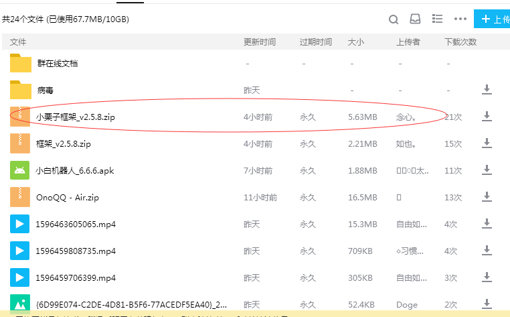Download 框架_v2.5.8.zip via arrow icon

tap(487, 143)
